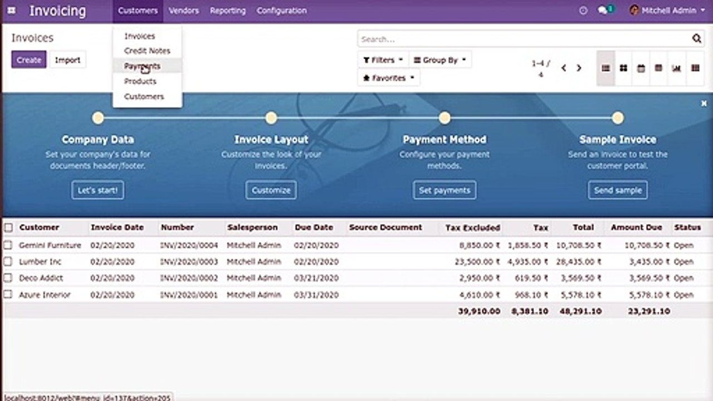Image resolution: width=713 pixels, height=401 pixels.
Task: Open the Customers top menu
Action: pos(138,11)
